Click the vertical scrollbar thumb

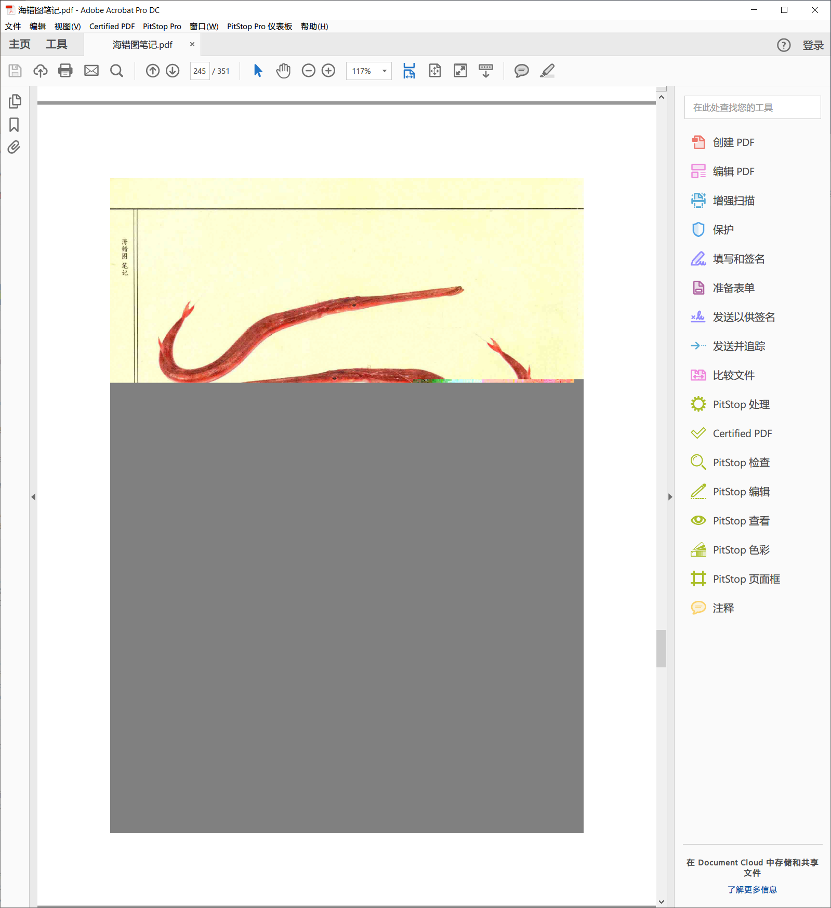[661, 648]
